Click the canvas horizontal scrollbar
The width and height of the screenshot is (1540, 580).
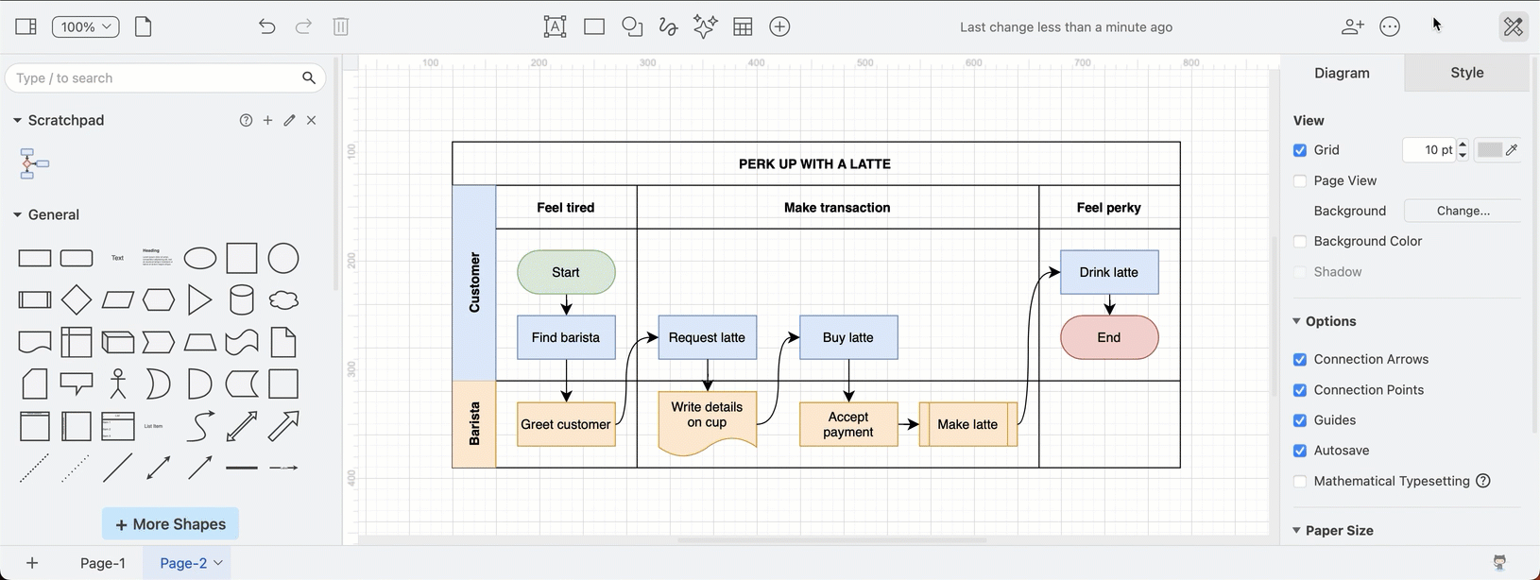coord(831,540)
